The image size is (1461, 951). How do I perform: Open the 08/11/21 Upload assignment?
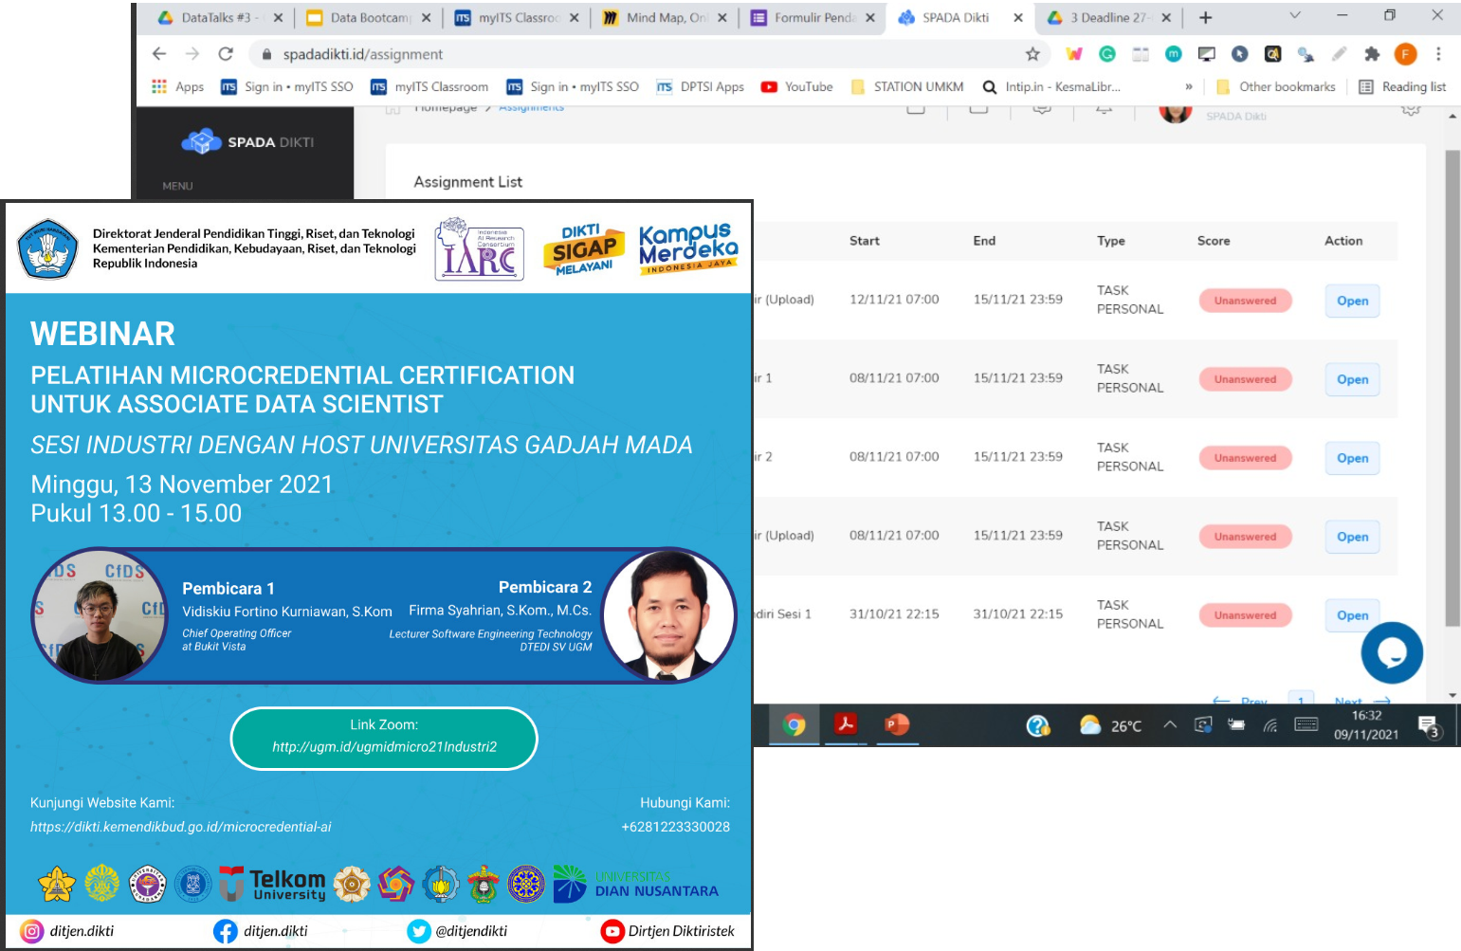click(1352, 537)
